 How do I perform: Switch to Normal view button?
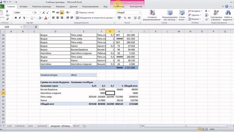click(x=200, y=129)
